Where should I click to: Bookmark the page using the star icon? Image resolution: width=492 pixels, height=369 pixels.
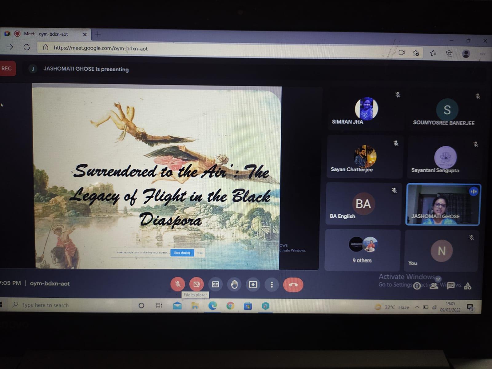pos(416,53)
